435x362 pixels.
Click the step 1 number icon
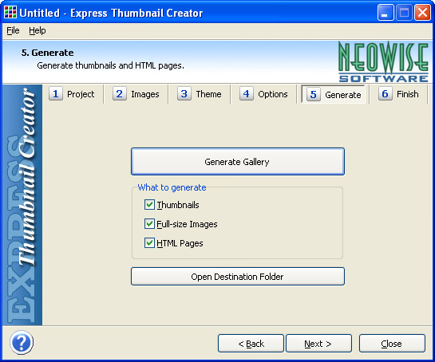[x=56, y=93]
